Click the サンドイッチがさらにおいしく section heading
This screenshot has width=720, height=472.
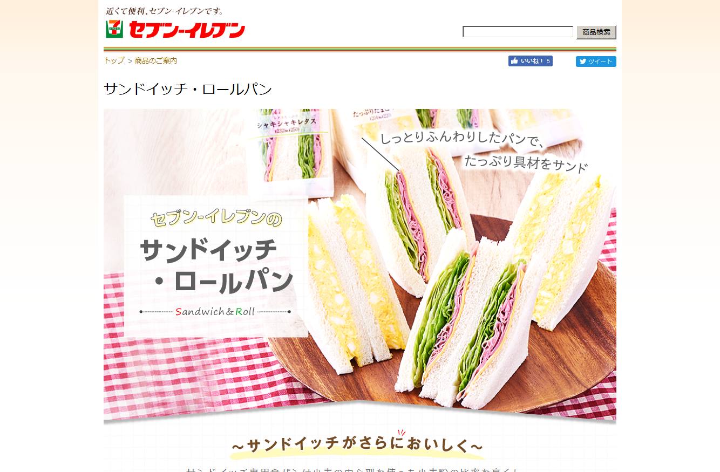click(357, 445)
